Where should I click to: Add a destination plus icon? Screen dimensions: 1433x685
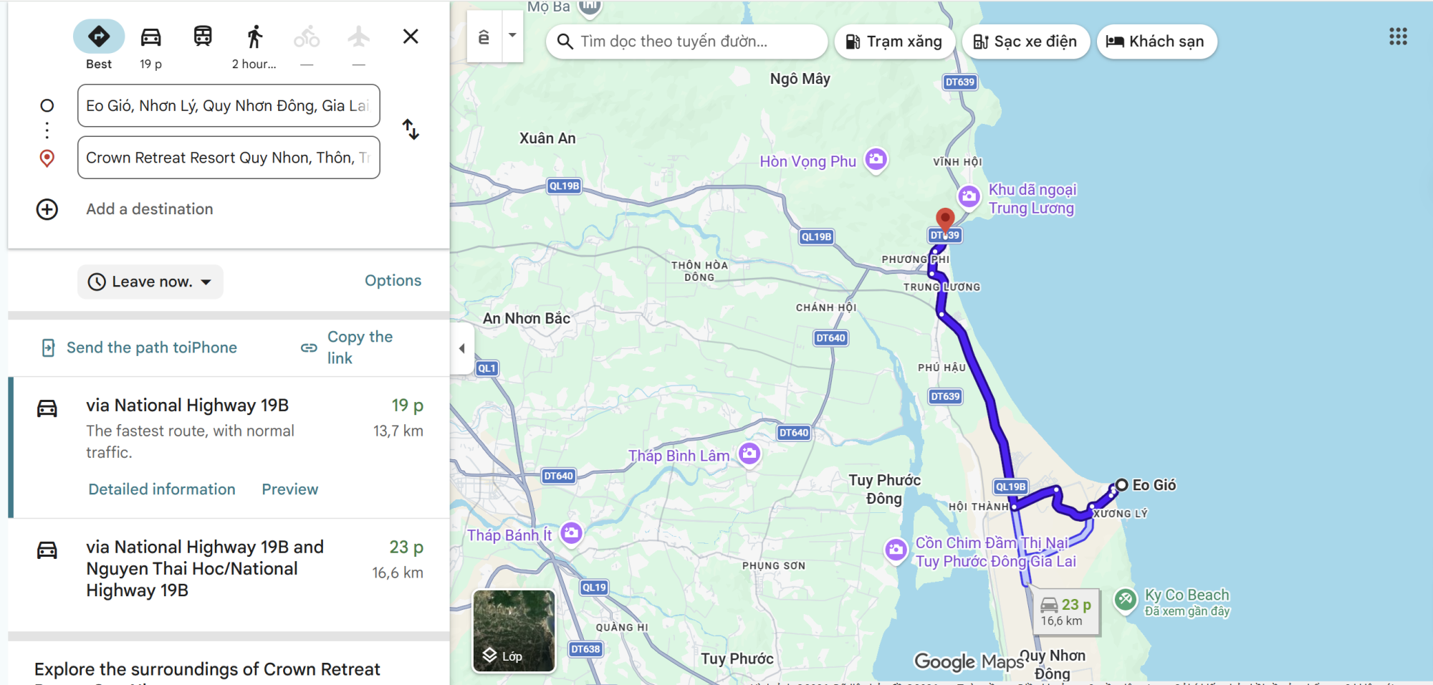pyautogui.click(x=47, y=209)
